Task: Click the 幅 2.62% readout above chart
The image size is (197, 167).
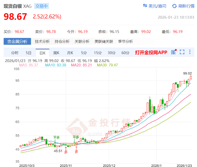Action: (x=102, y=61)
